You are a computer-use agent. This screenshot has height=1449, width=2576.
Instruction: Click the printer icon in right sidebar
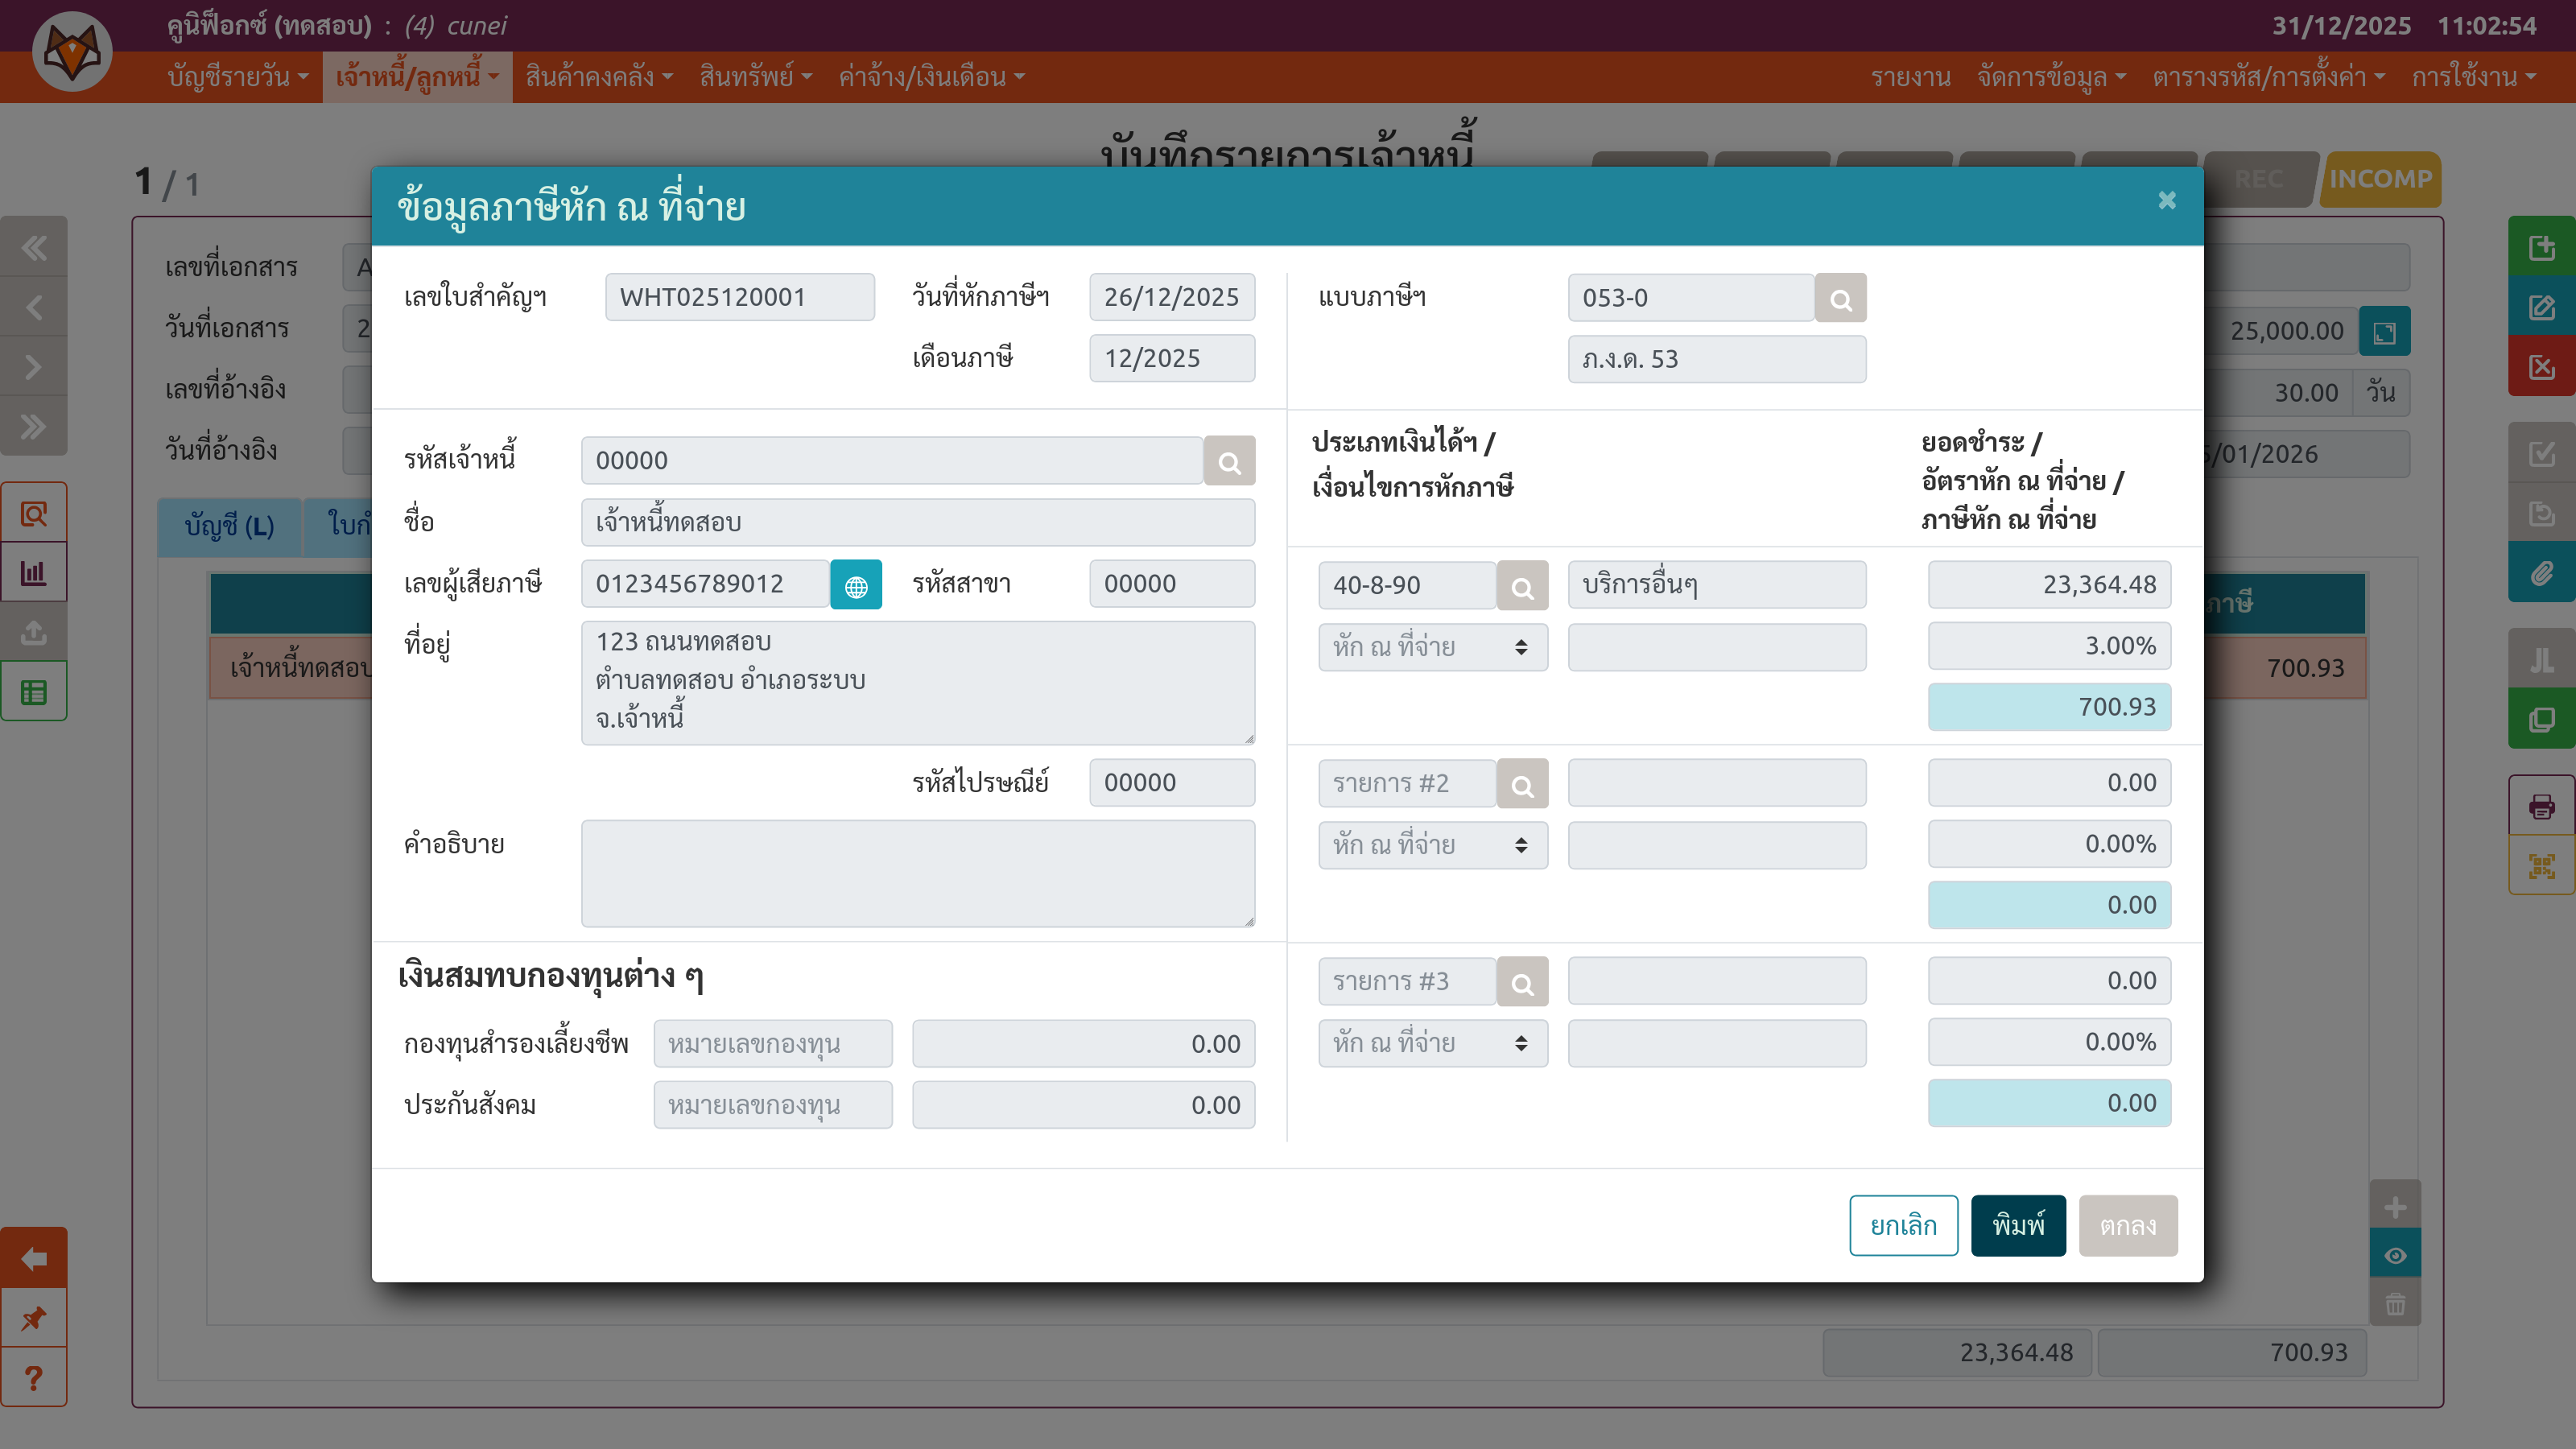[x=2541, y=806]
